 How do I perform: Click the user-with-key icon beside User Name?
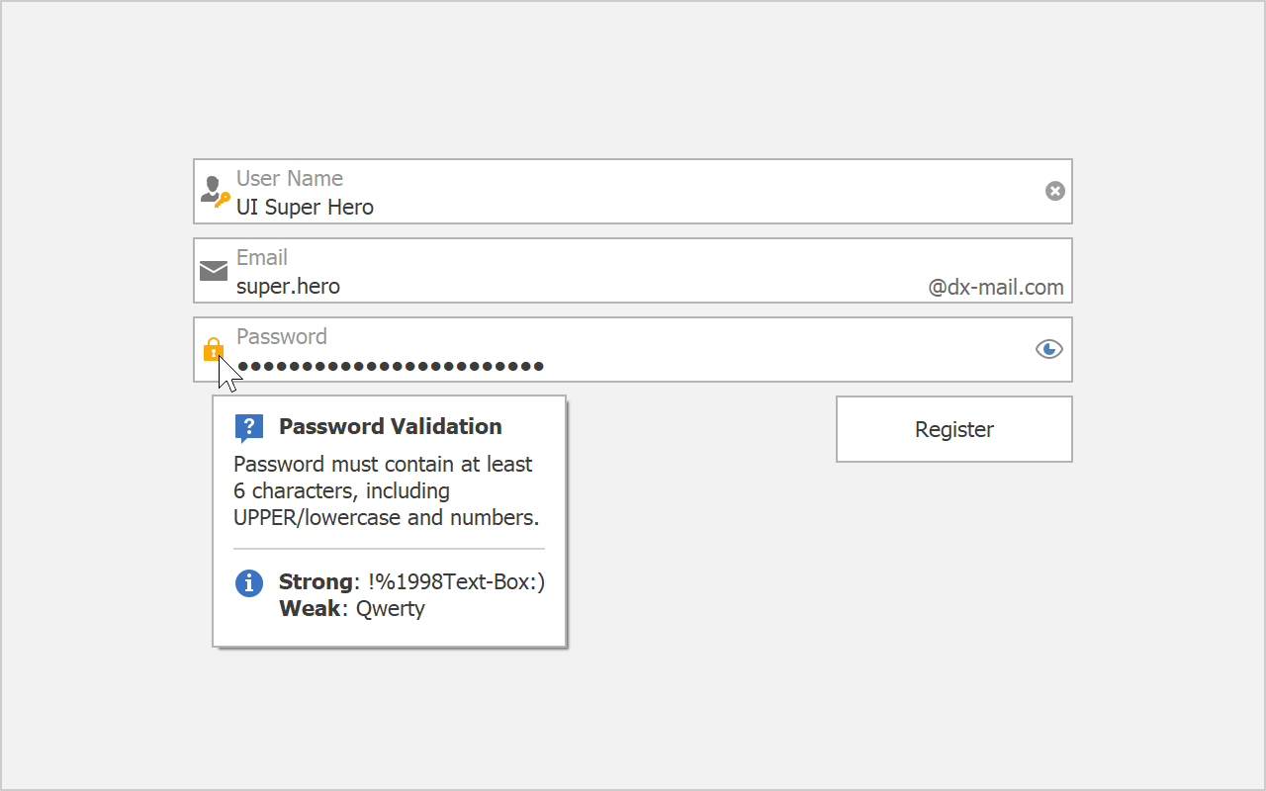pos(214,191)
